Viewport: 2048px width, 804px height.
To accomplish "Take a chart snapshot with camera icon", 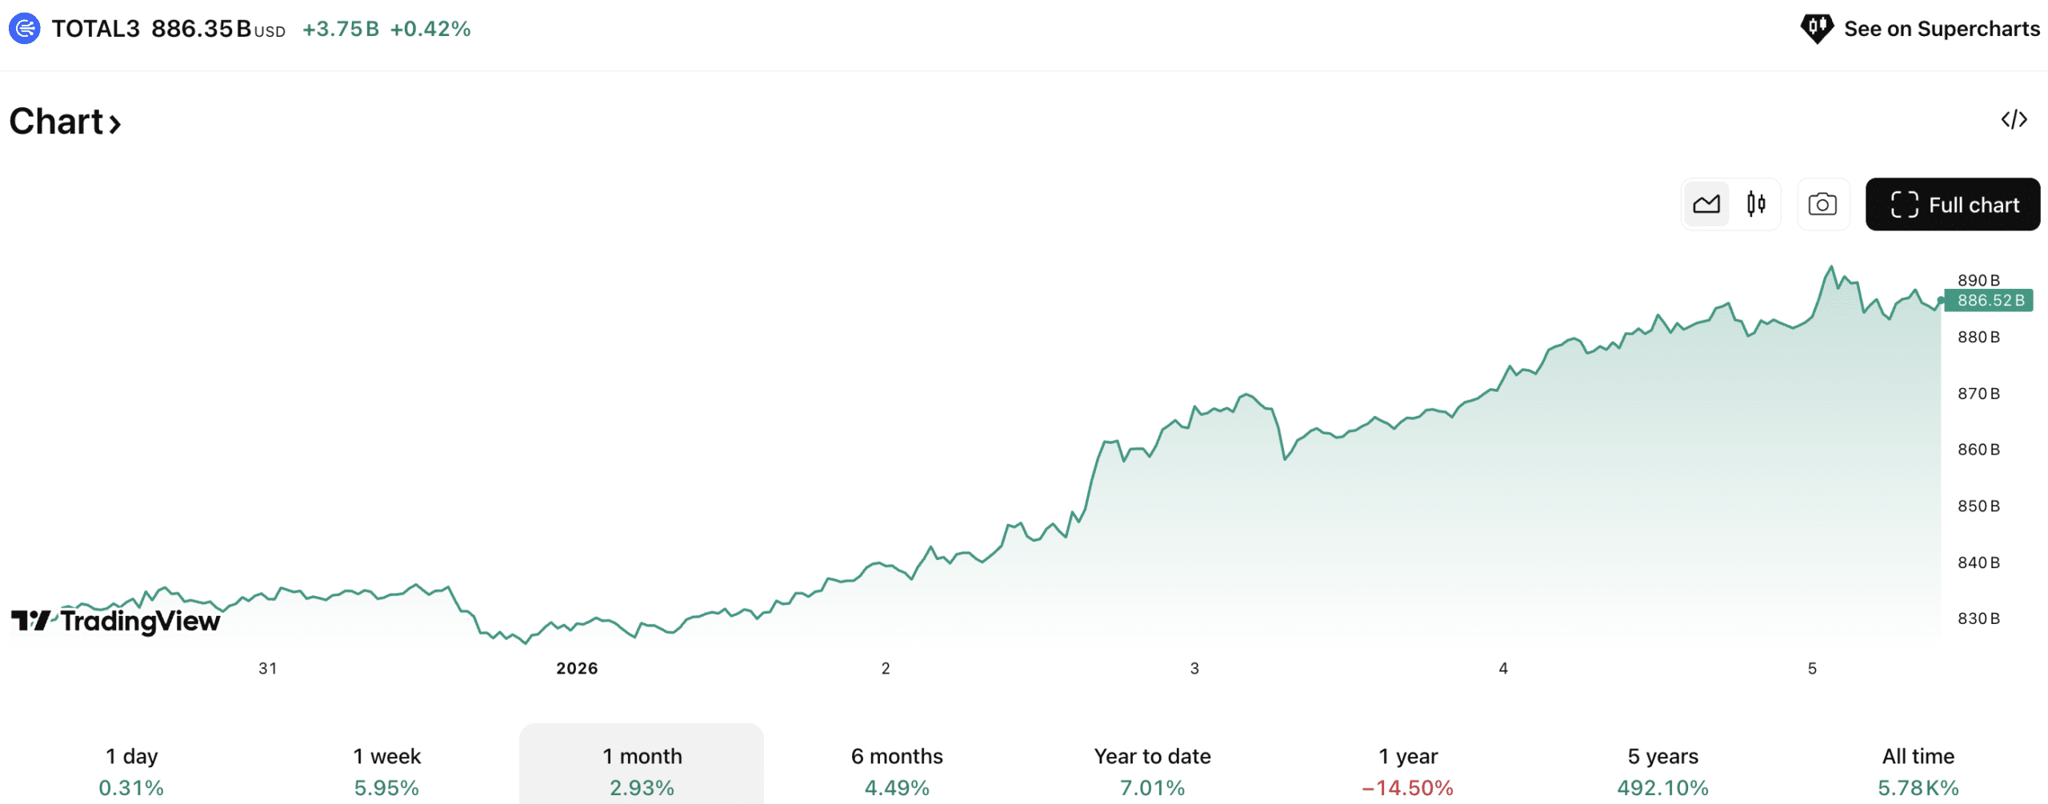I will (1822, 205).
